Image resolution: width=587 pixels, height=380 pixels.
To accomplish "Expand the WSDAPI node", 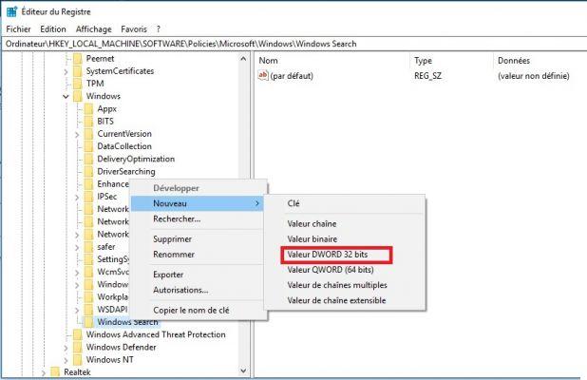I will coord(77,310).
